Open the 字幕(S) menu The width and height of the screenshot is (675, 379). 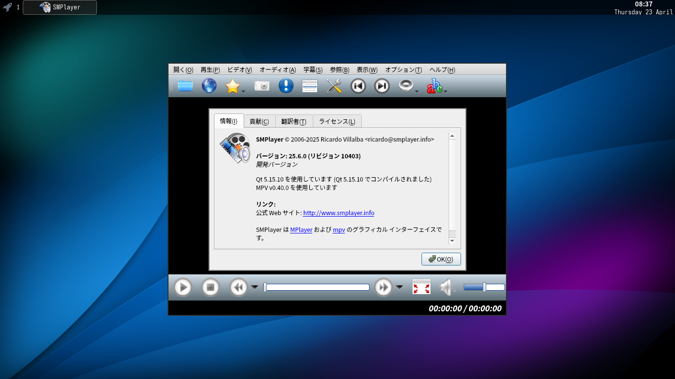click(x=313, y=70)
